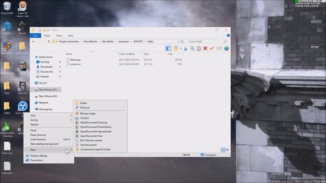Select Pictures in navigation pane
The height and width of the screenshot is (183, 326).
click(45, 77)
